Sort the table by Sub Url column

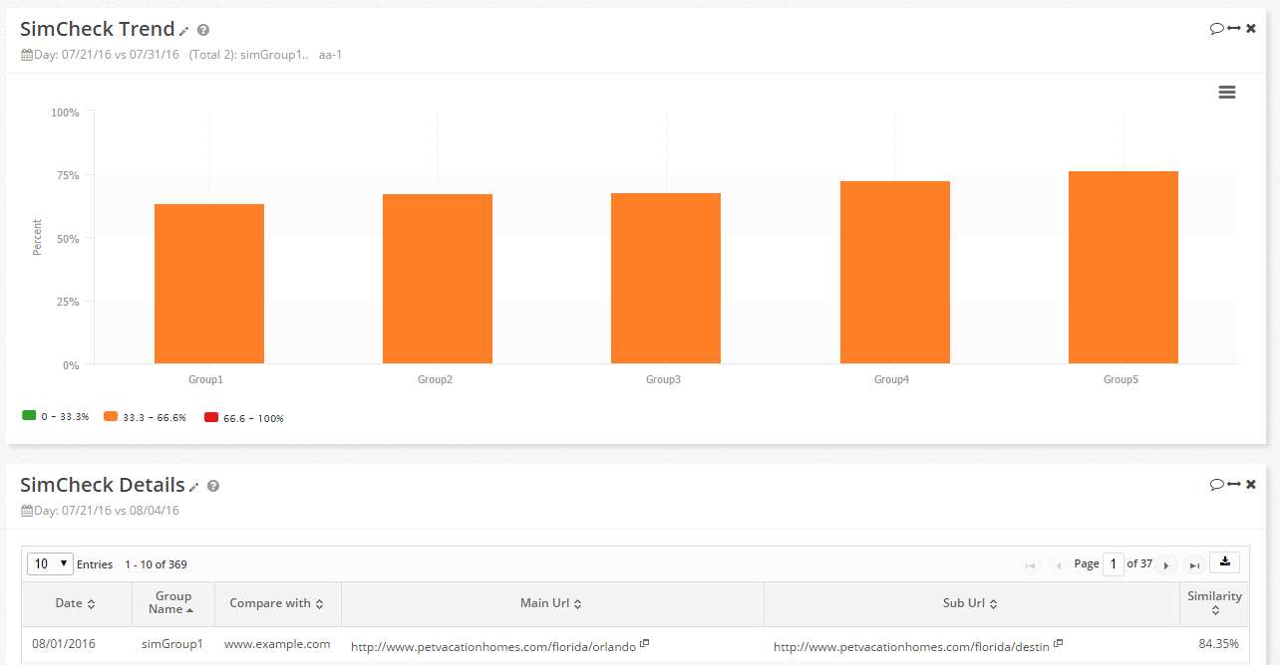[x=971, y=603]
